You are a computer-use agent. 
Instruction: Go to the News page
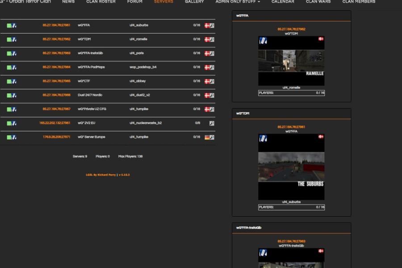click(x=68, y=2)
